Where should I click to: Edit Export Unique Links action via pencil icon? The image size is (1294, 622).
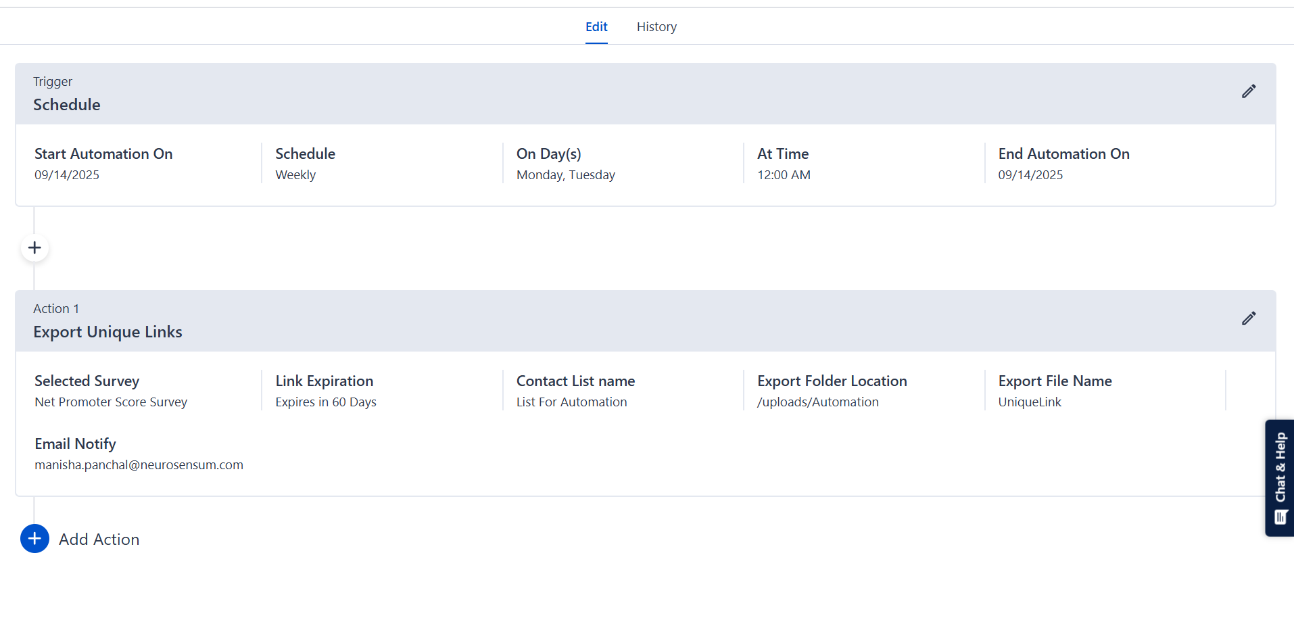1248,318
